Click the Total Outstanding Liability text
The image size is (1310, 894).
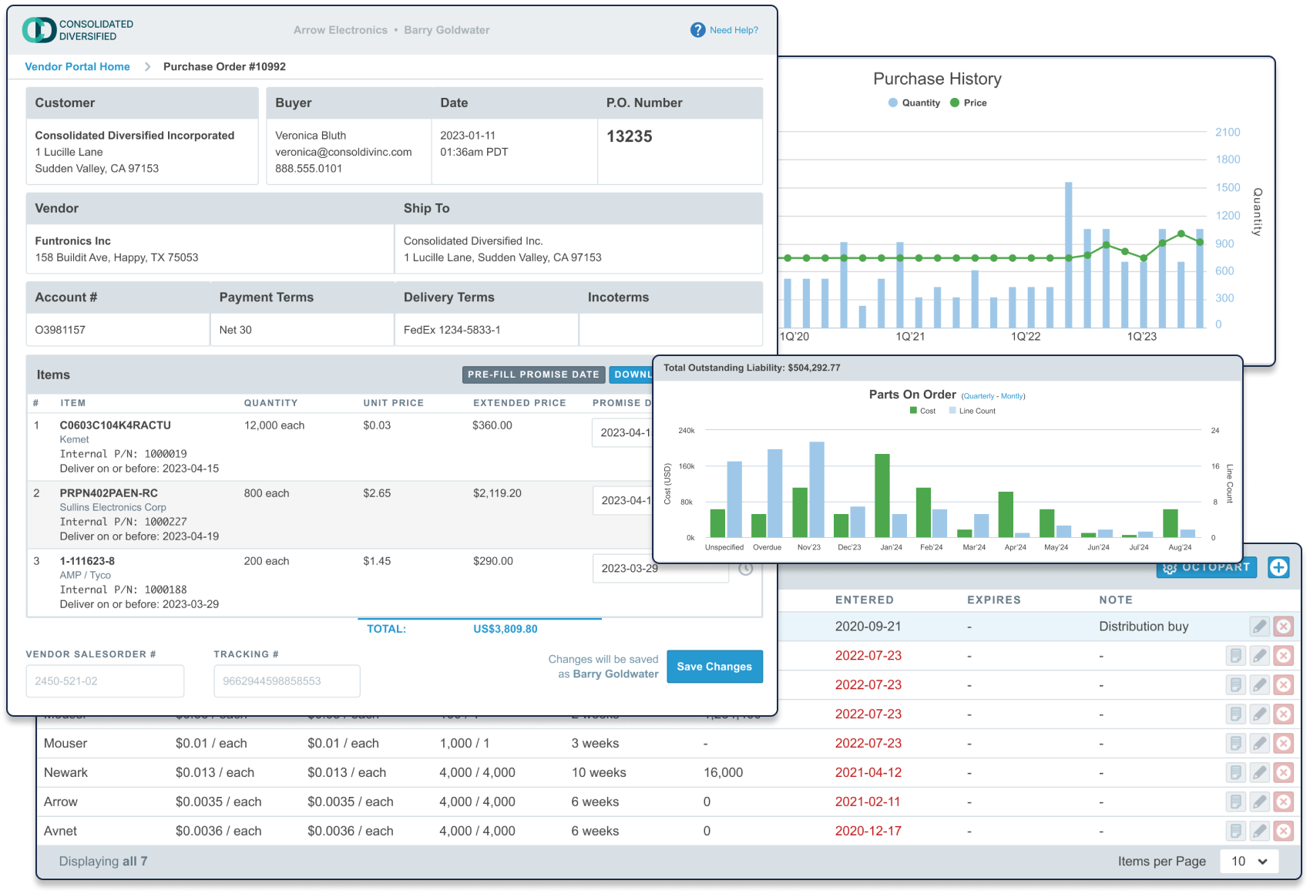(752, 368)
